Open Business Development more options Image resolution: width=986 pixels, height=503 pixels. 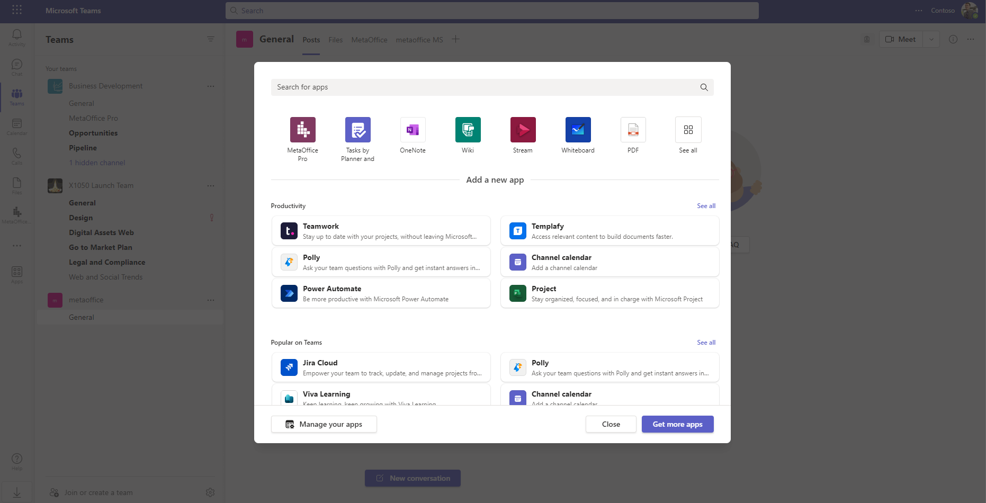211,86
